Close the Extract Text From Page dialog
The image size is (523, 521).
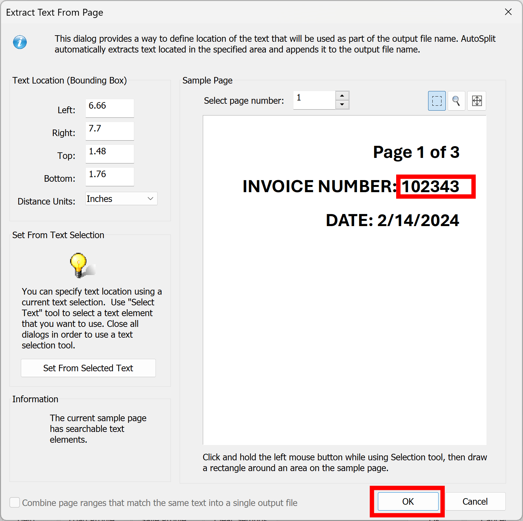tap(508, 12)
